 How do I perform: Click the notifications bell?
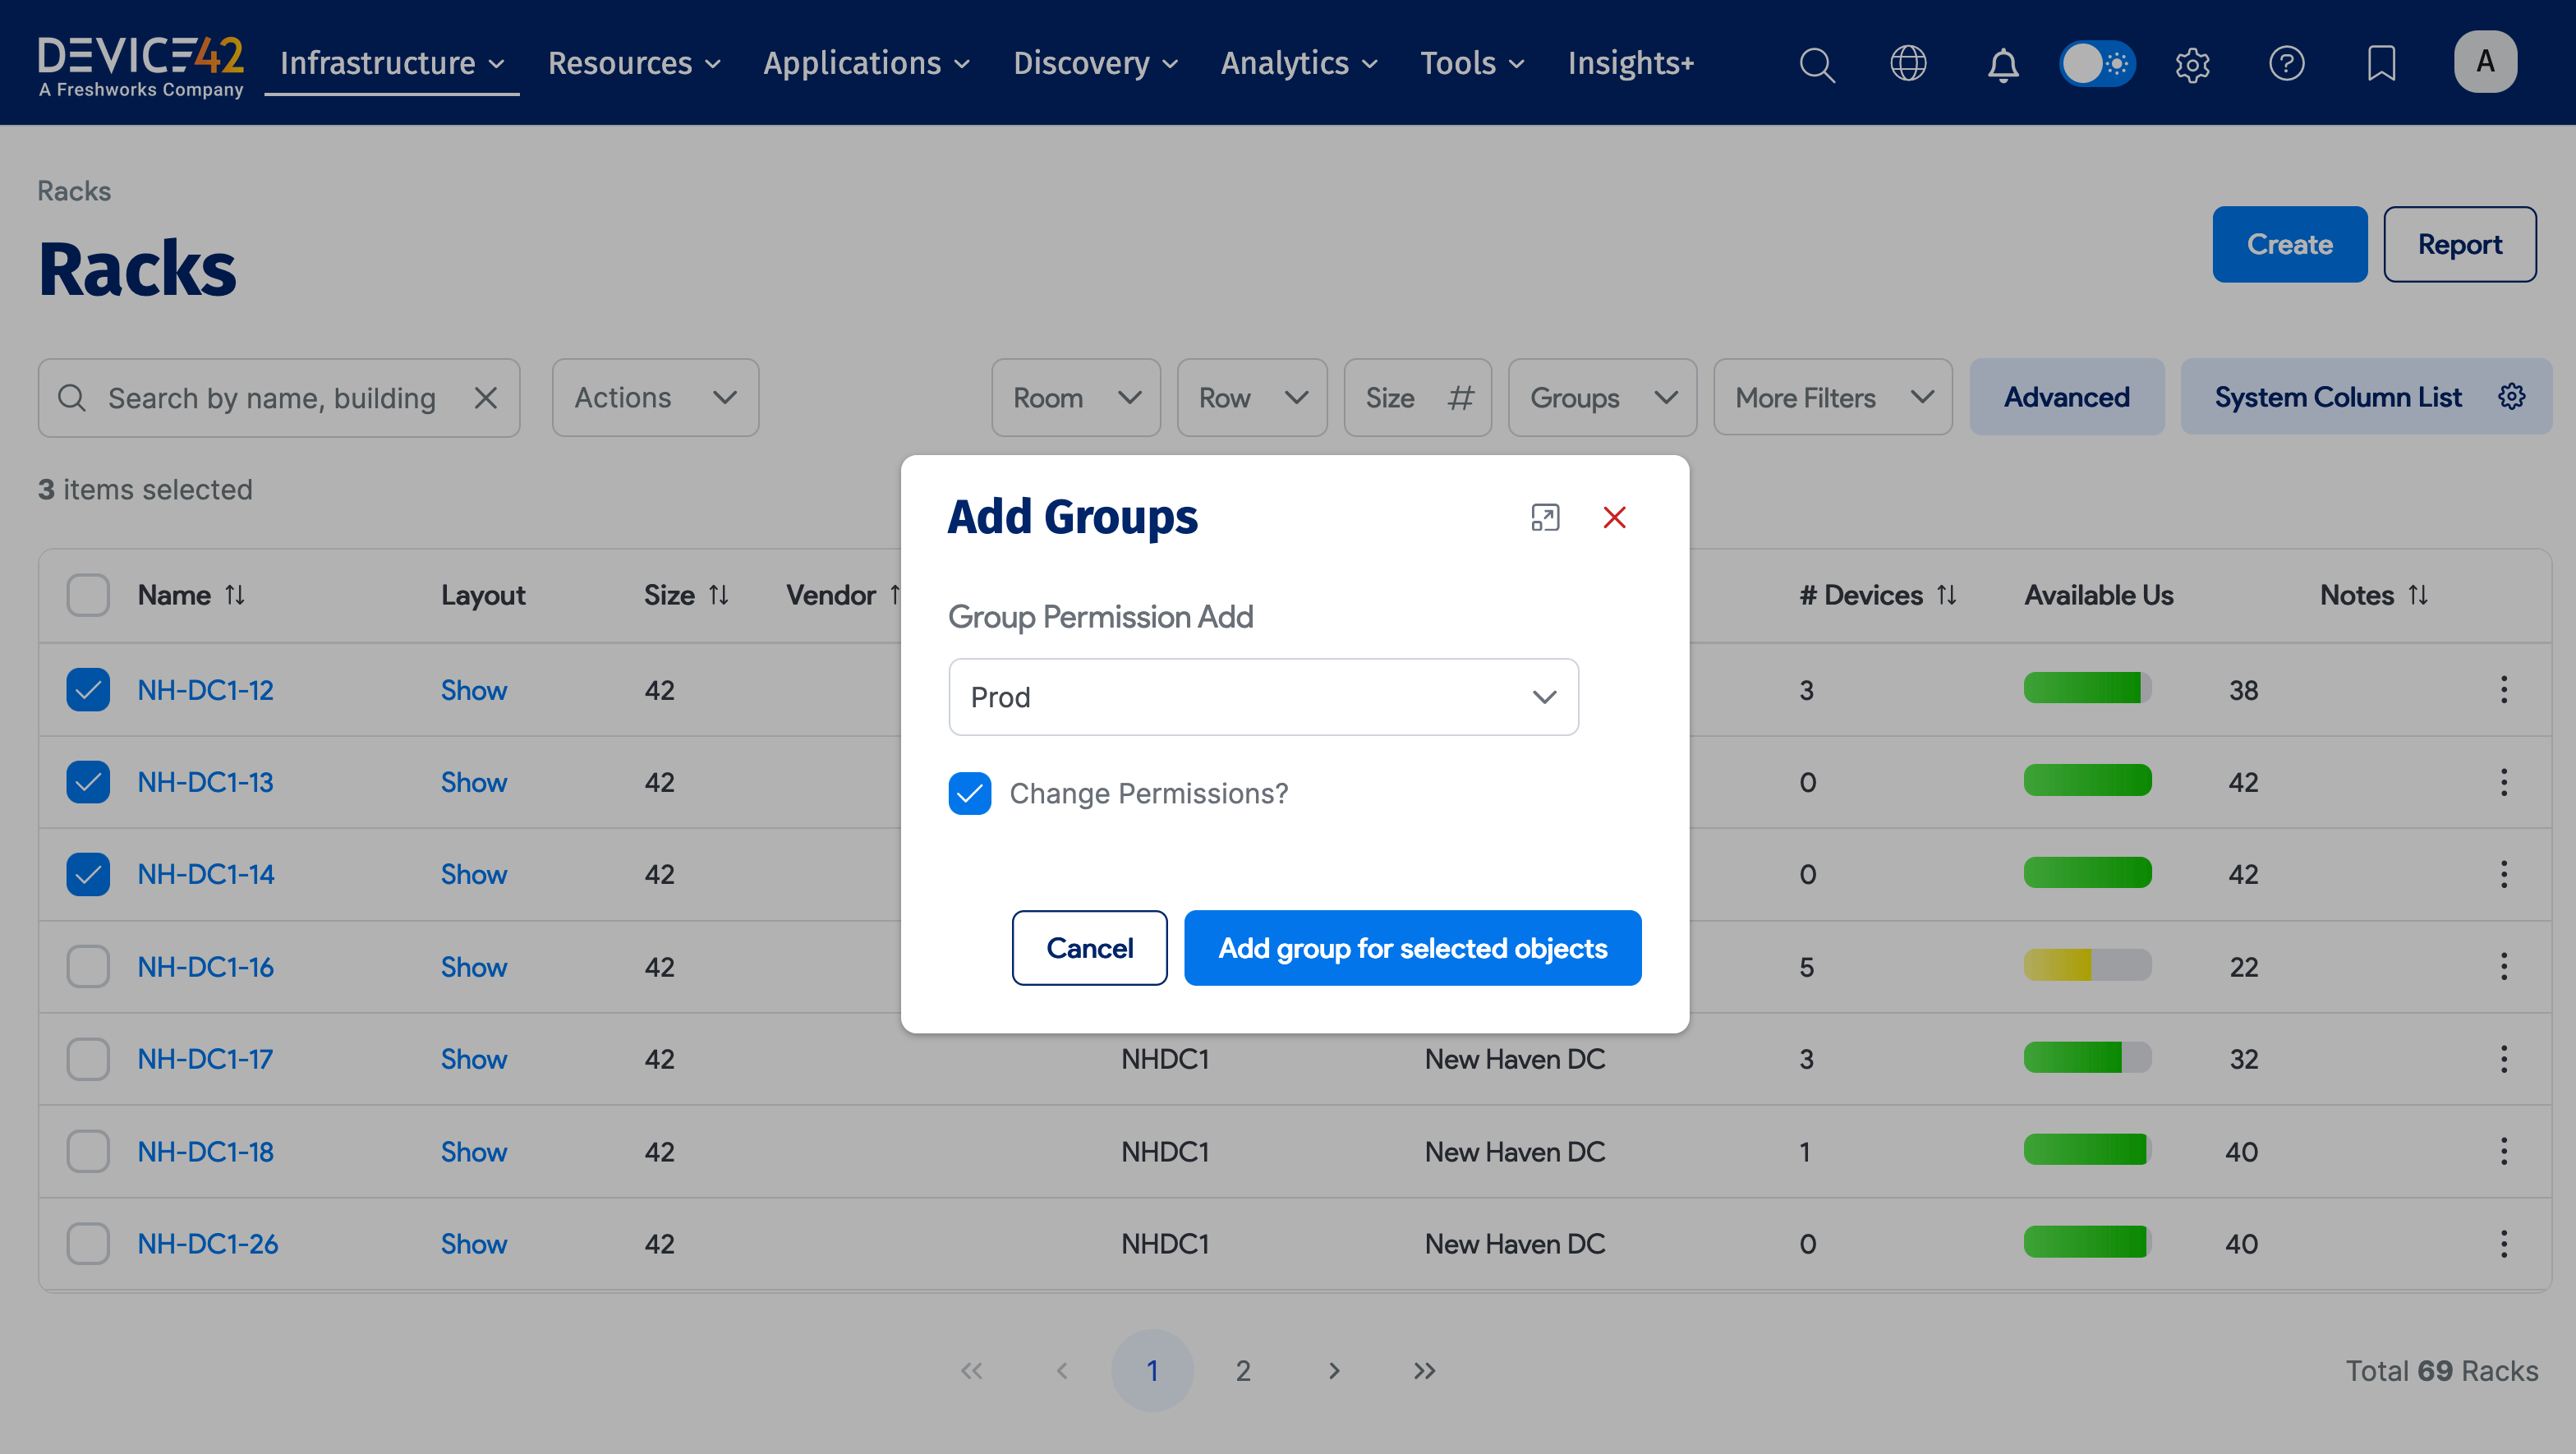click(x=2003, y=64)
